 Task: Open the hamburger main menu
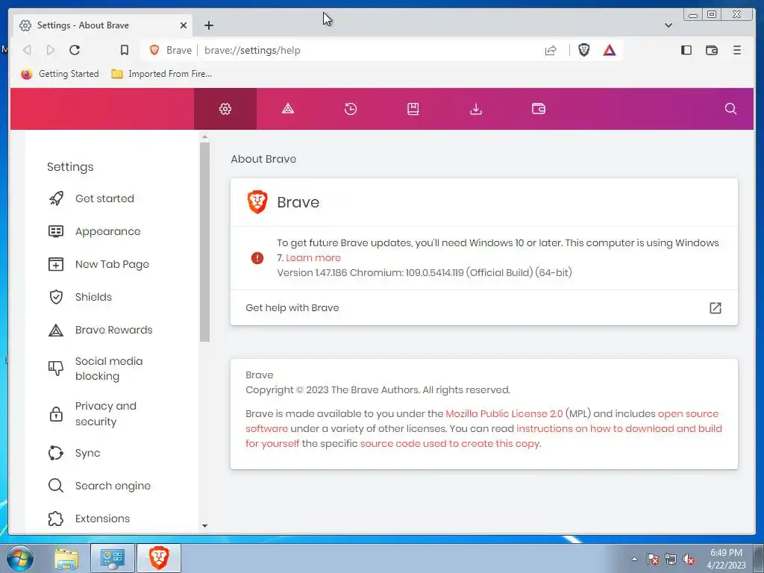(x=737, y=50)
